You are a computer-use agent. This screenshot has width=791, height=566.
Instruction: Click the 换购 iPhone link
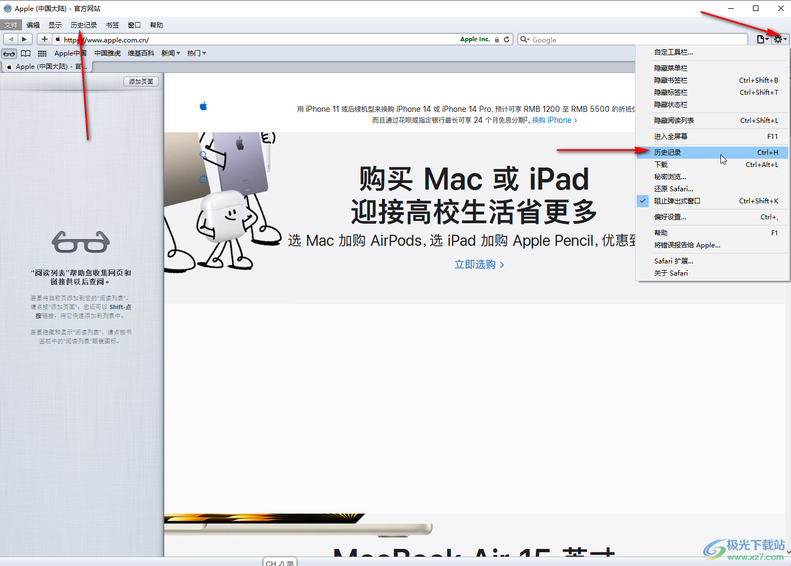pos(555,120)
